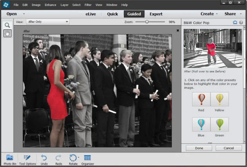Select the Hand tool

coord(7,33)
